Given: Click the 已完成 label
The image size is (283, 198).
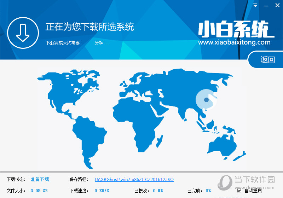Looking at the screenshot, I should coord(195,191).
